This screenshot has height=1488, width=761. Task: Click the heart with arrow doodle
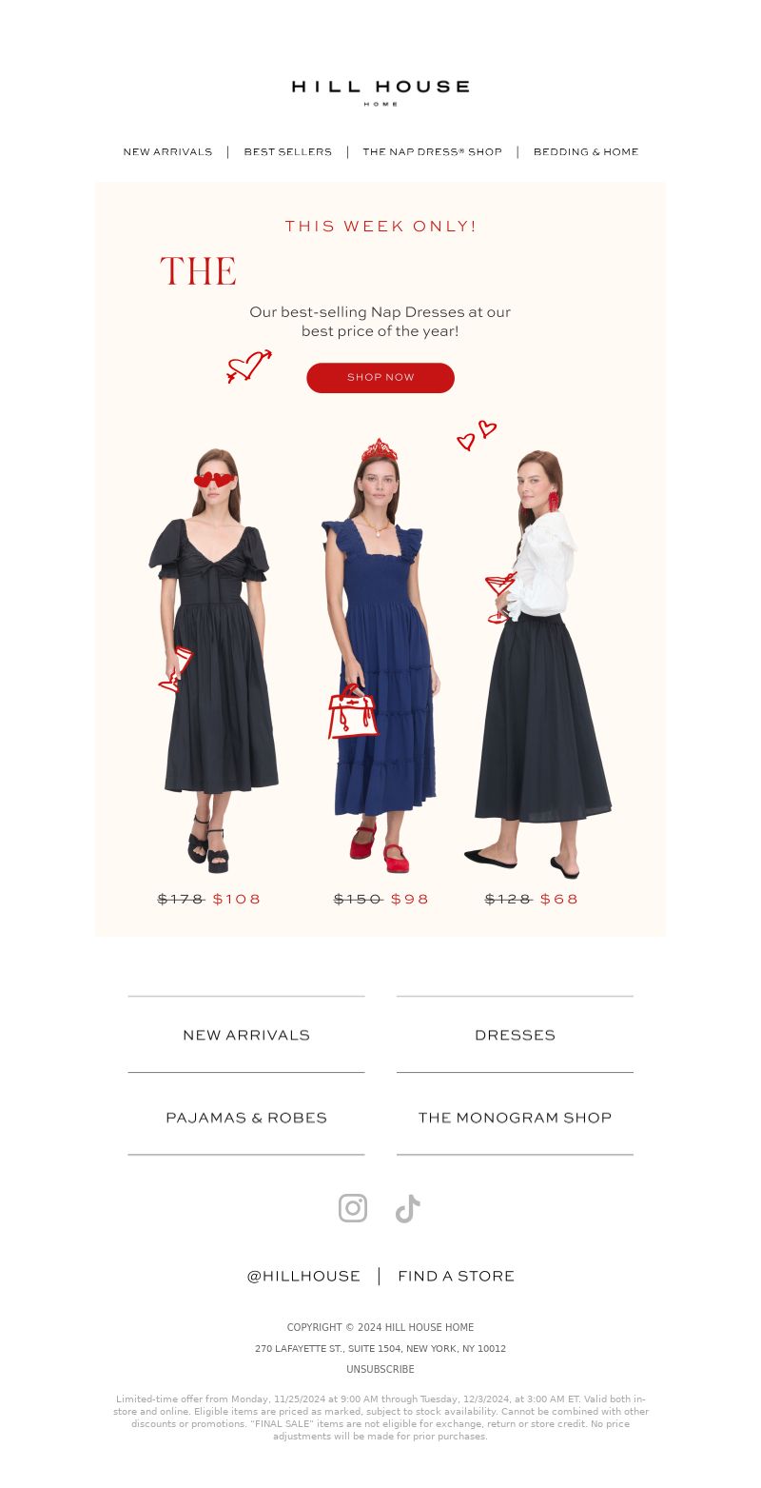pyautogui.click(x=249, y=367)
